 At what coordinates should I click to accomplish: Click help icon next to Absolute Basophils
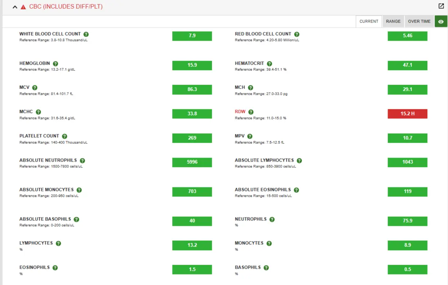point(76,219)
